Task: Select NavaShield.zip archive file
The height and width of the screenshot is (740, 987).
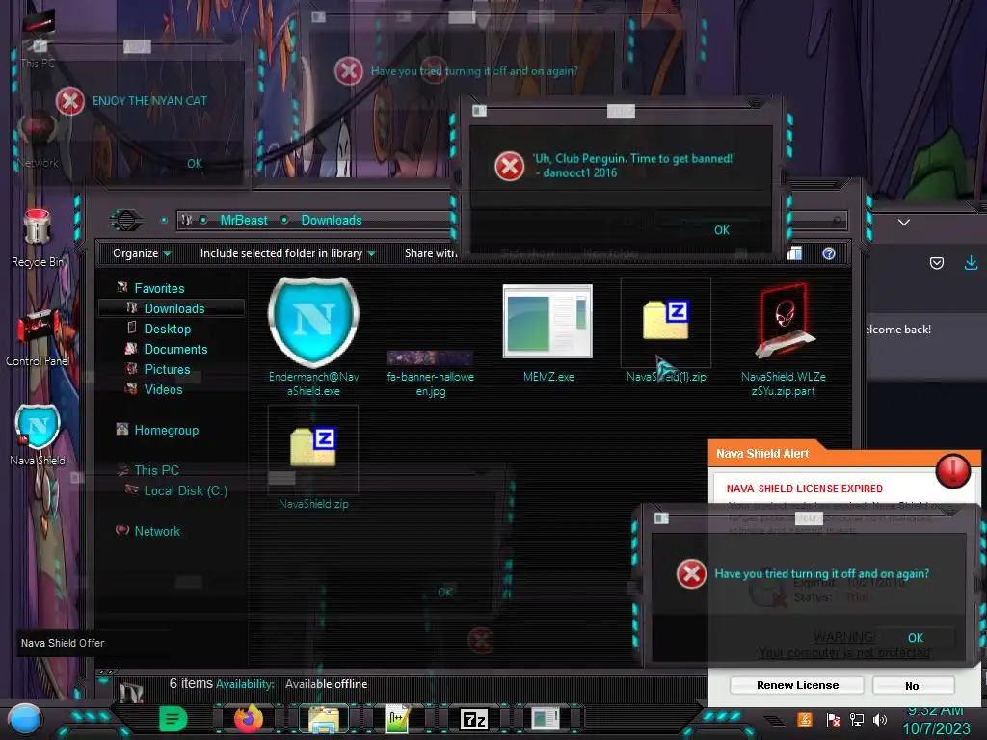Action: click(x=313, y=458)
